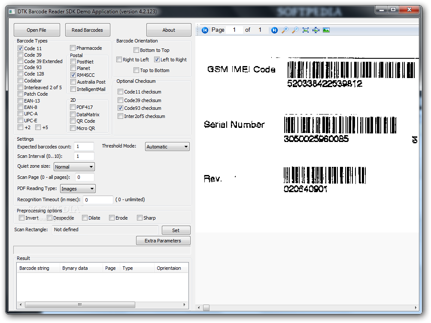
Task: Enable the Inter2of5 checksum option
Action: pyautogui.click(x=120, y=116)
